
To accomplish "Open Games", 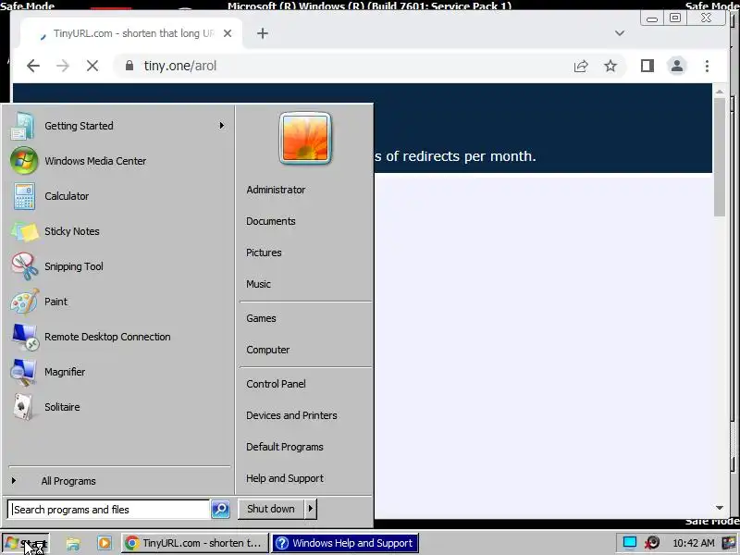I will point(261,318).
